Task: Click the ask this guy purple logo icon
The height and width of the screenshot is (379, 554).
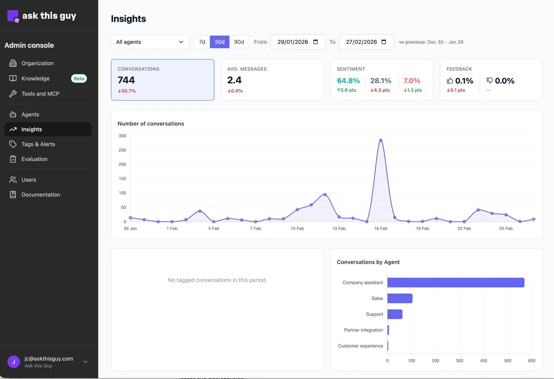Action: point(13,16)
